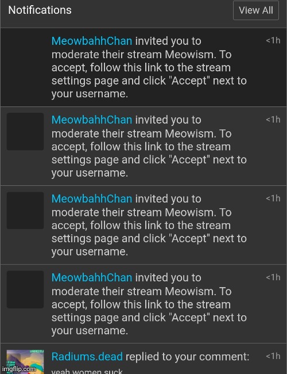The image size is (287, 374).
Task: Click the Radiums.dead colorful avatar thumbnail
Action: (x=25, y=361)
